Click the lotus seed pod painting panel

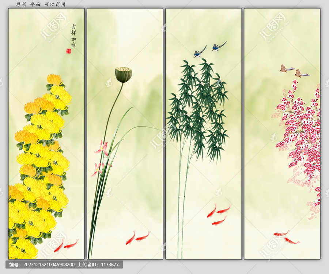coord(125,134)
